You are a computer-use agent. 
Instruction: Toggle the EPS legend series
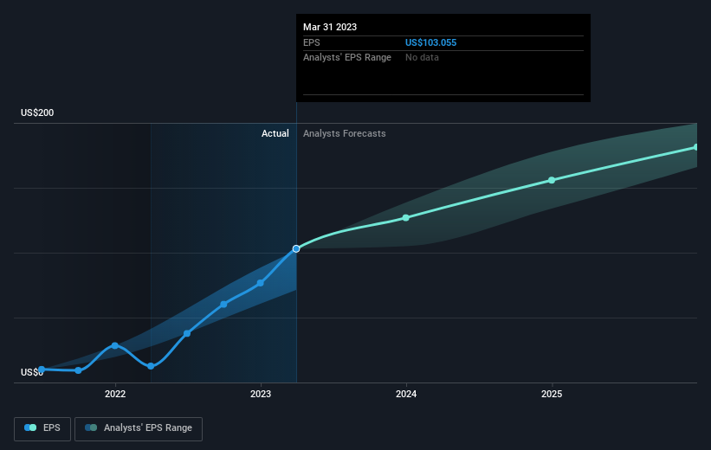(x=42, y=428)
